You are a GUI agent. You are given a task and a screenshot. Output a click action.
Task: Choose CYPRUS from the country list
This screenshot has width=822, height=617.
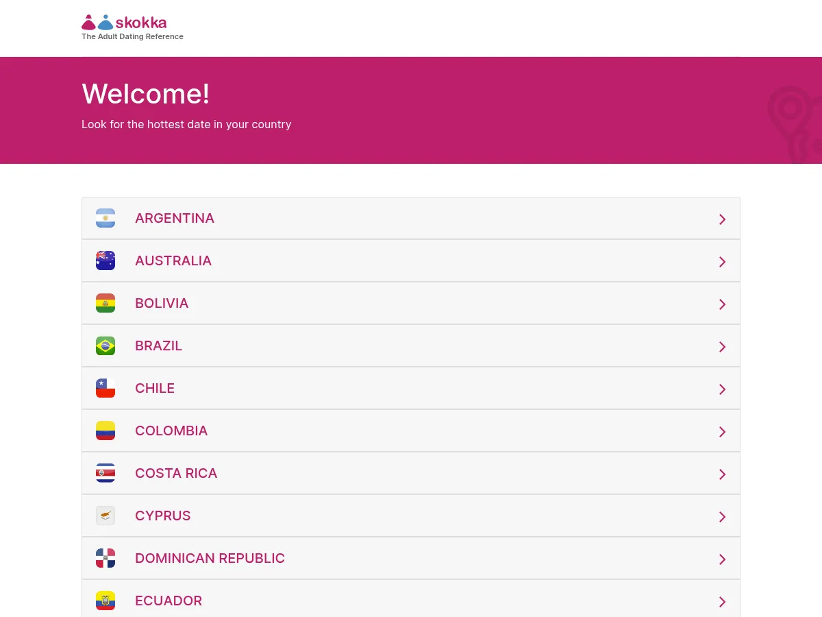click(x=411, y=516)
